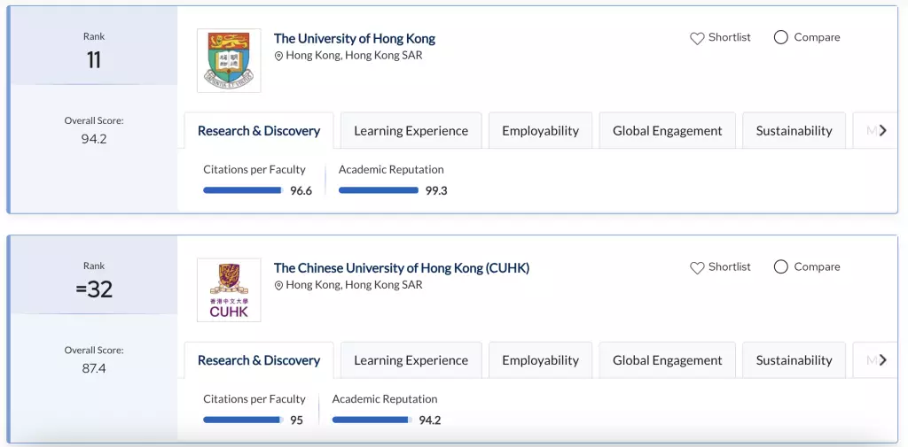Open The Chinese University of Hong Kong (CUHK) link
This screenshot has width=908, height=447.
[402, 268]
